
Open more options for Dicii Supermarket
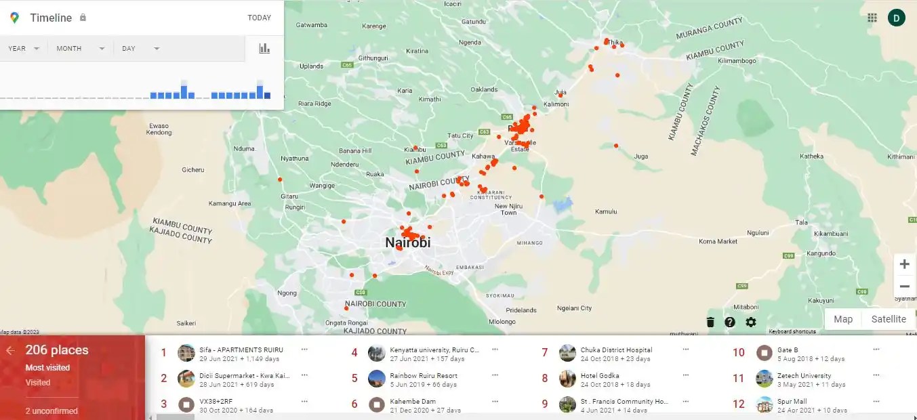pos(304,375)
